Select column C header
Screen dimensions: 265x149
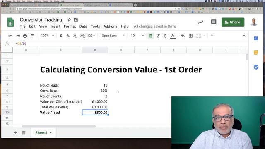click(x=60, y=50)
